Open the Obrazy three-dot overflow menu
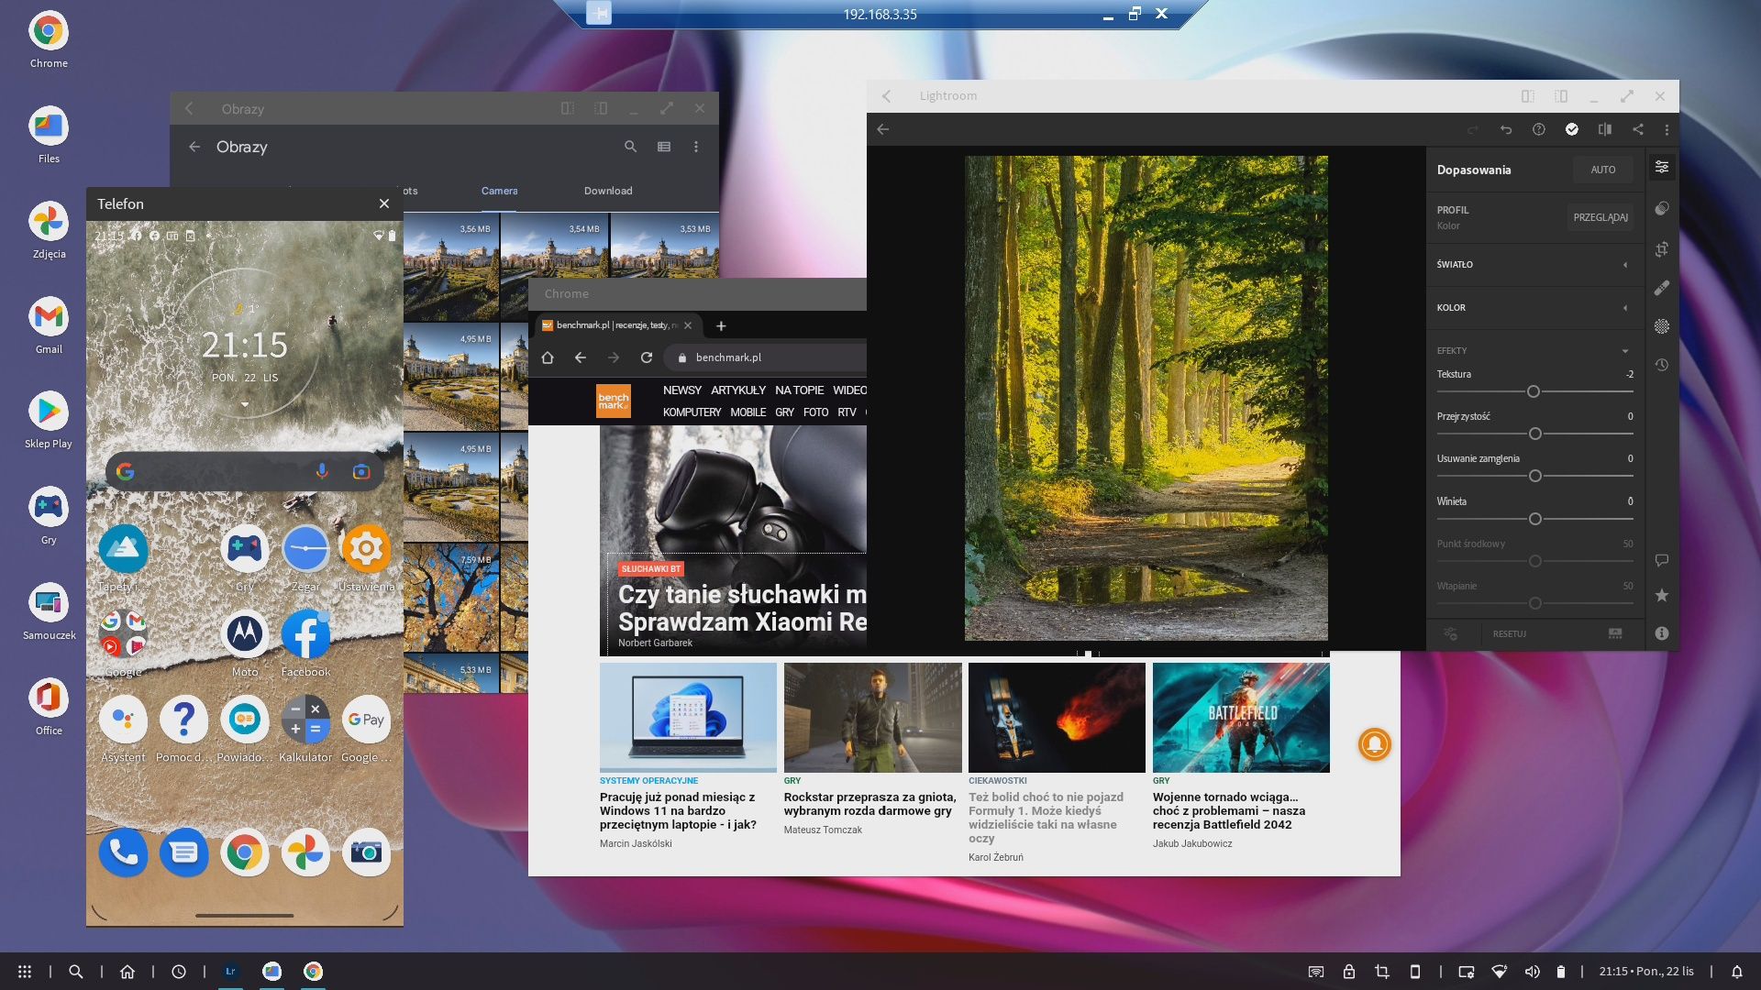 tap(696, 147)
